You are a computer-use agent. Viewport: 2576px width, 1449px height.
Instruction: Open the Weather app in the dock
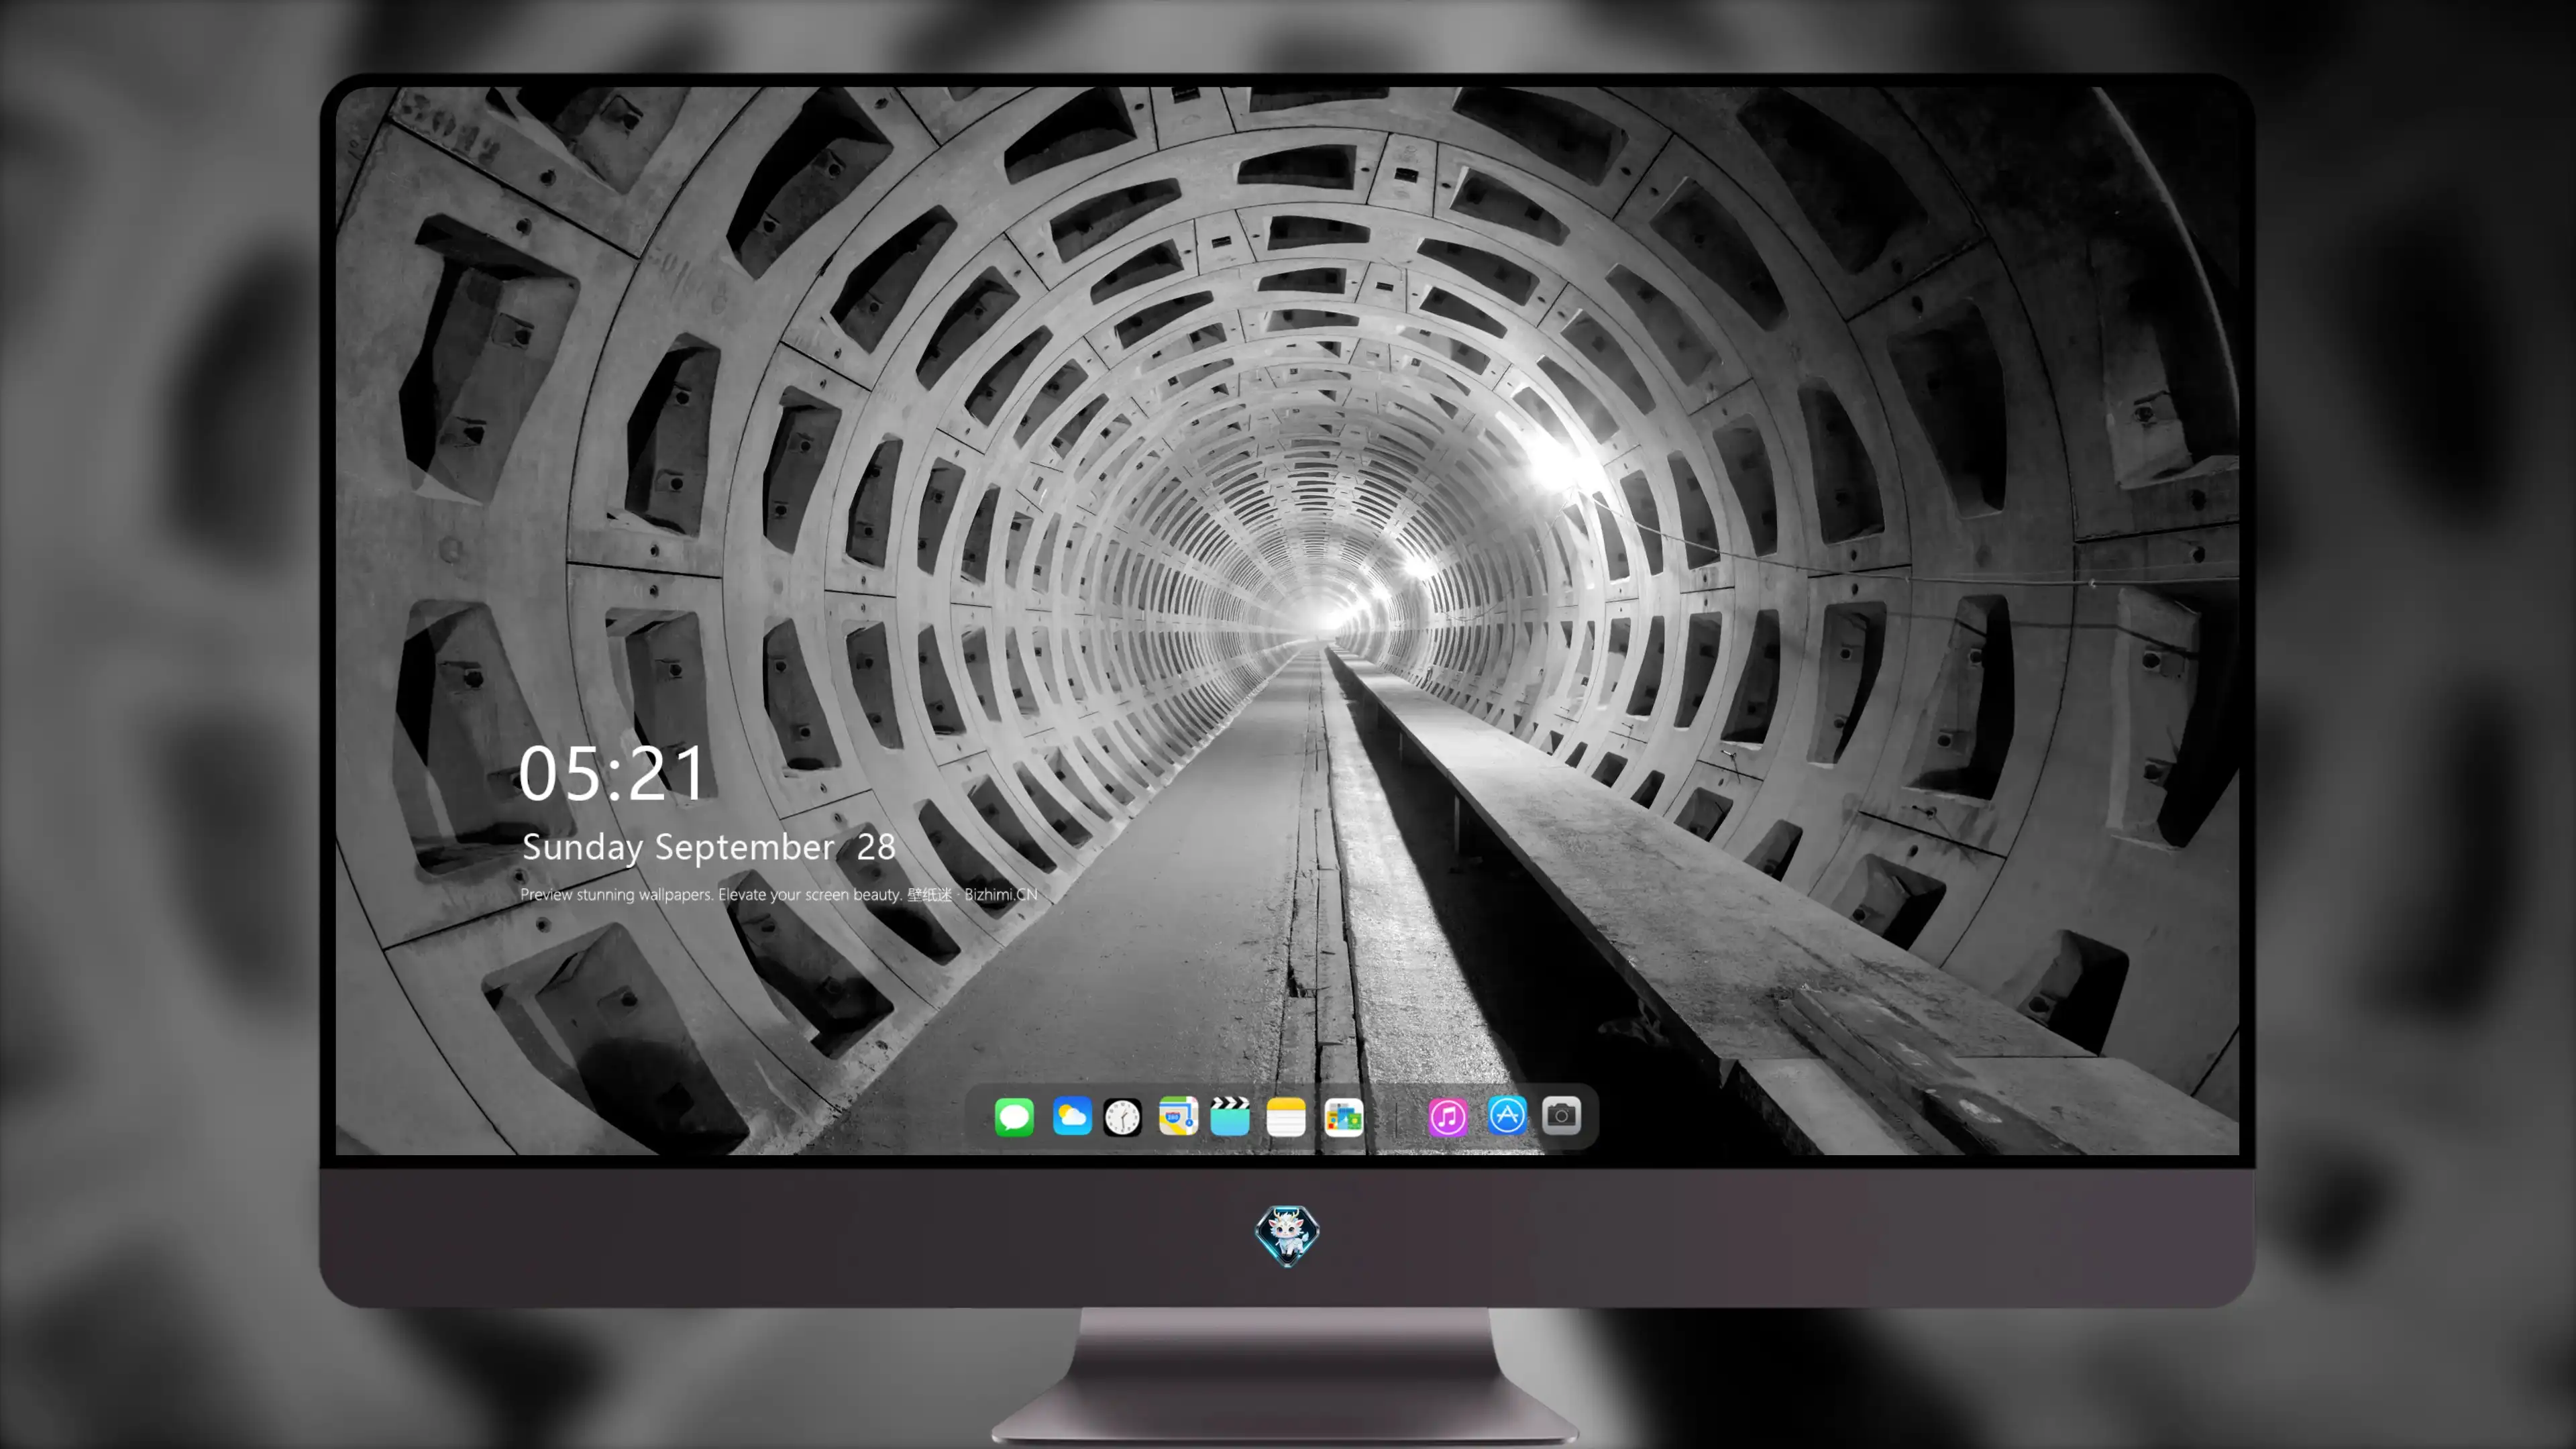(x=1071, y=1116)
